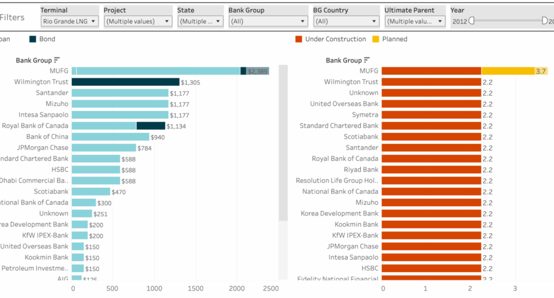Click the Royal Bank of Canada bond segment
554x298 pixels.
(x=151, y=126)
